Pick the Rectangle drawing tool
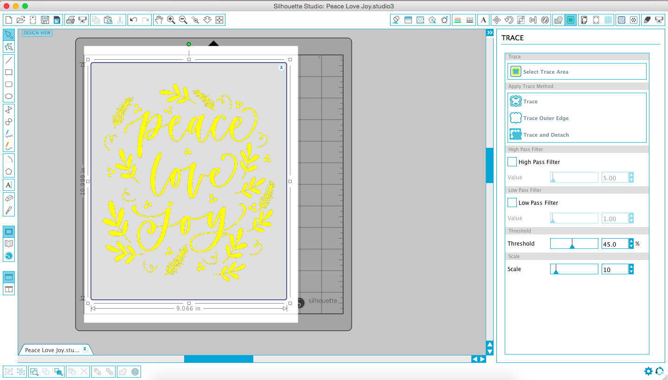The width and height of the screenshot is (668, 380). point(8,72)
